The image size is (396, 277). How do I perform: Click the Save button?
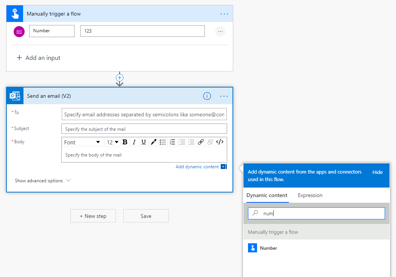pyautogui.click(x=146, y=216)
